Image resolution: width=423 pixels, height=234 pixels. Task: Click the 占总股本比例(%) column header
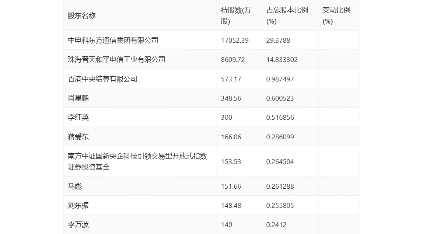point(287,15)
